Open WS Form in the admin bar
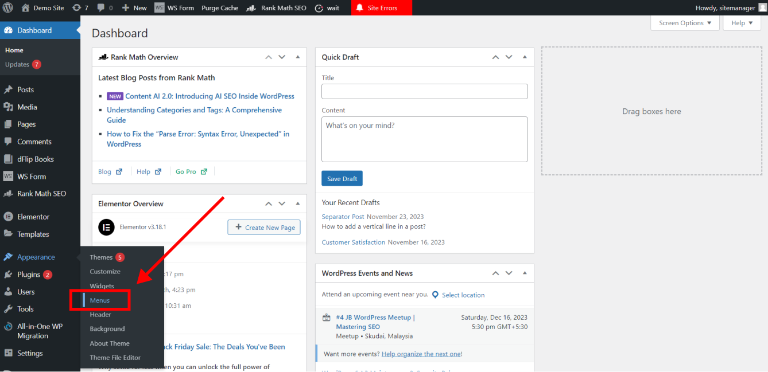 [x=174, y=8]
